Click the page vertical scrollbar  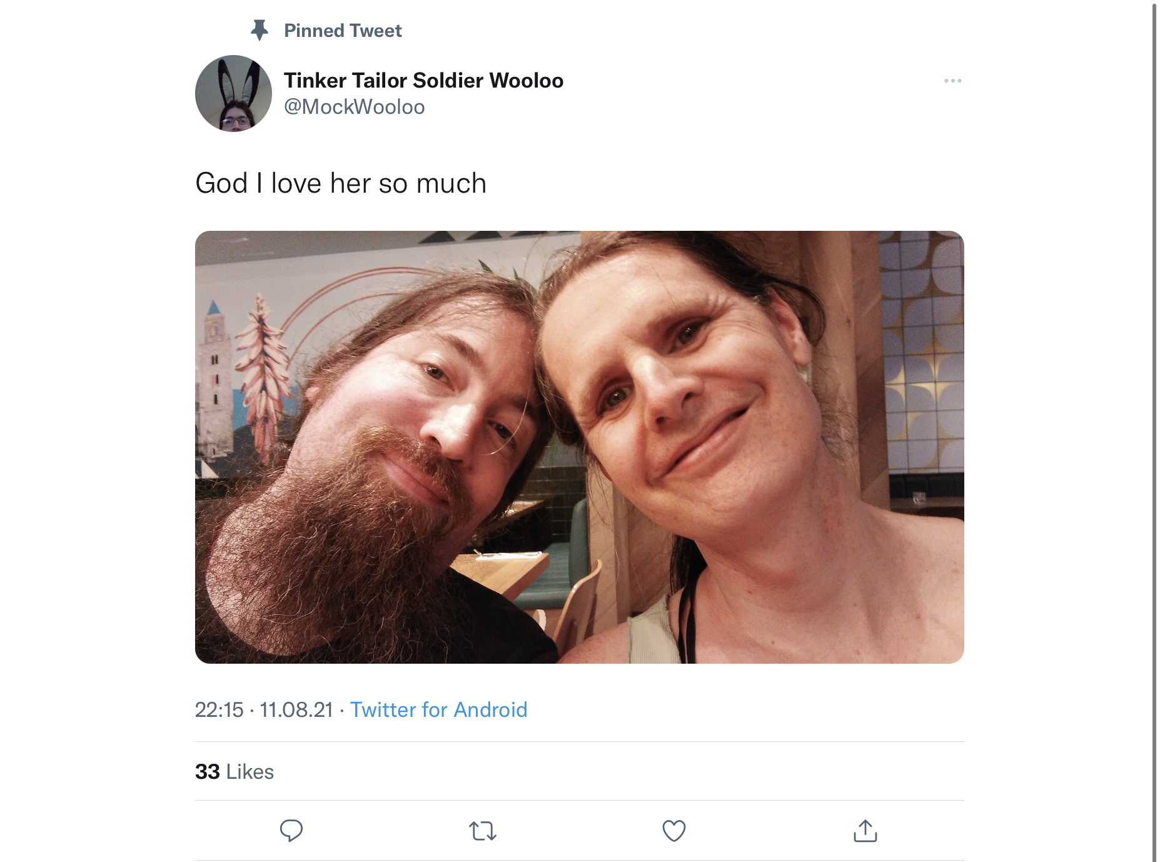click(1154, 431)
